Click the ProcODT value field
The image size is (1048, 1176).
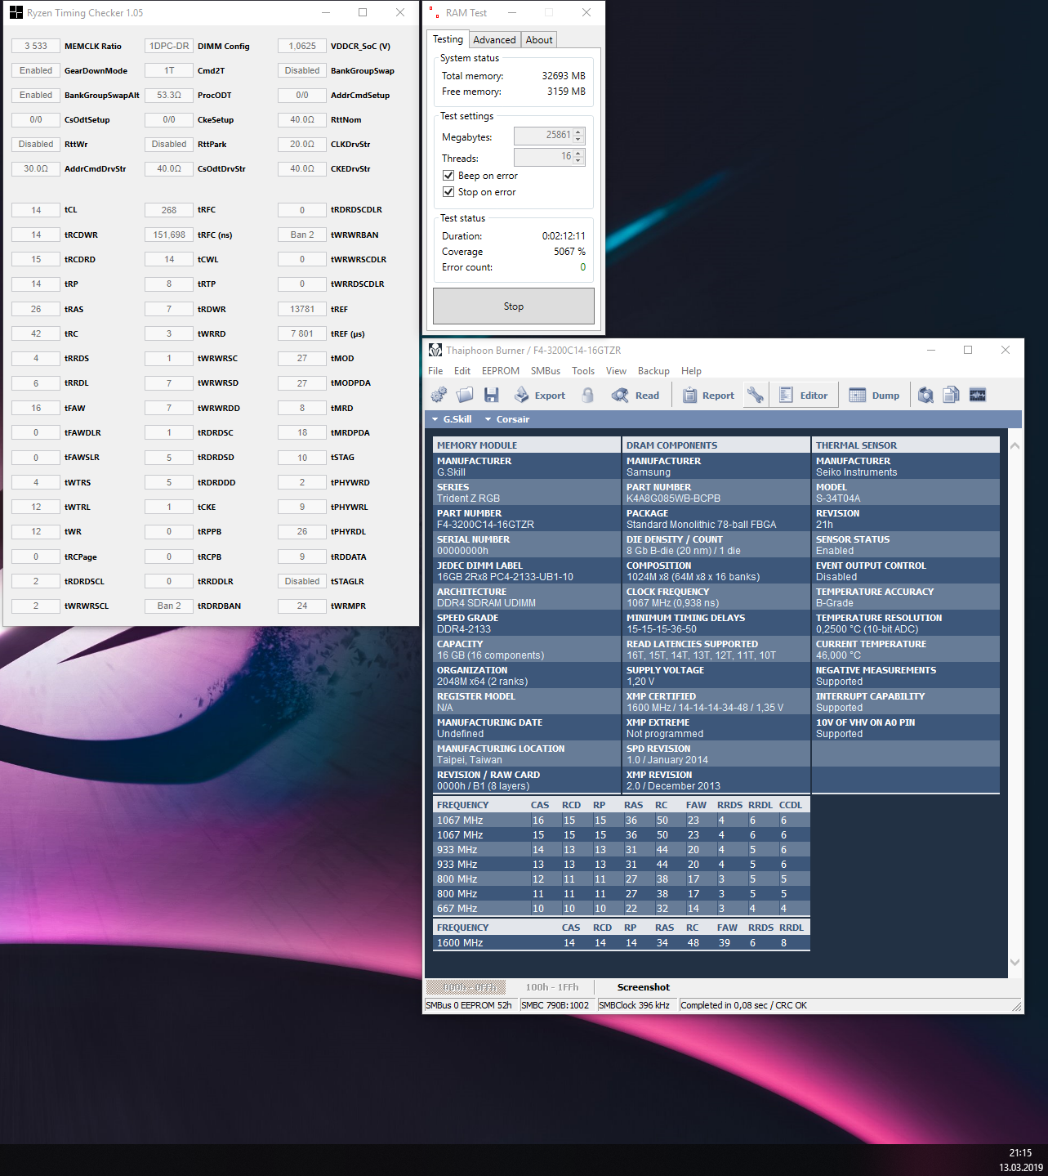click(169, 96)
